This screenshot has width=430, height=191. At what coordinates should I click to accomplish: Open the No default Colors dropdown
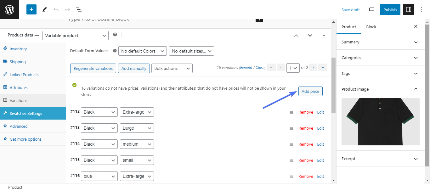[x=143, y=51]
